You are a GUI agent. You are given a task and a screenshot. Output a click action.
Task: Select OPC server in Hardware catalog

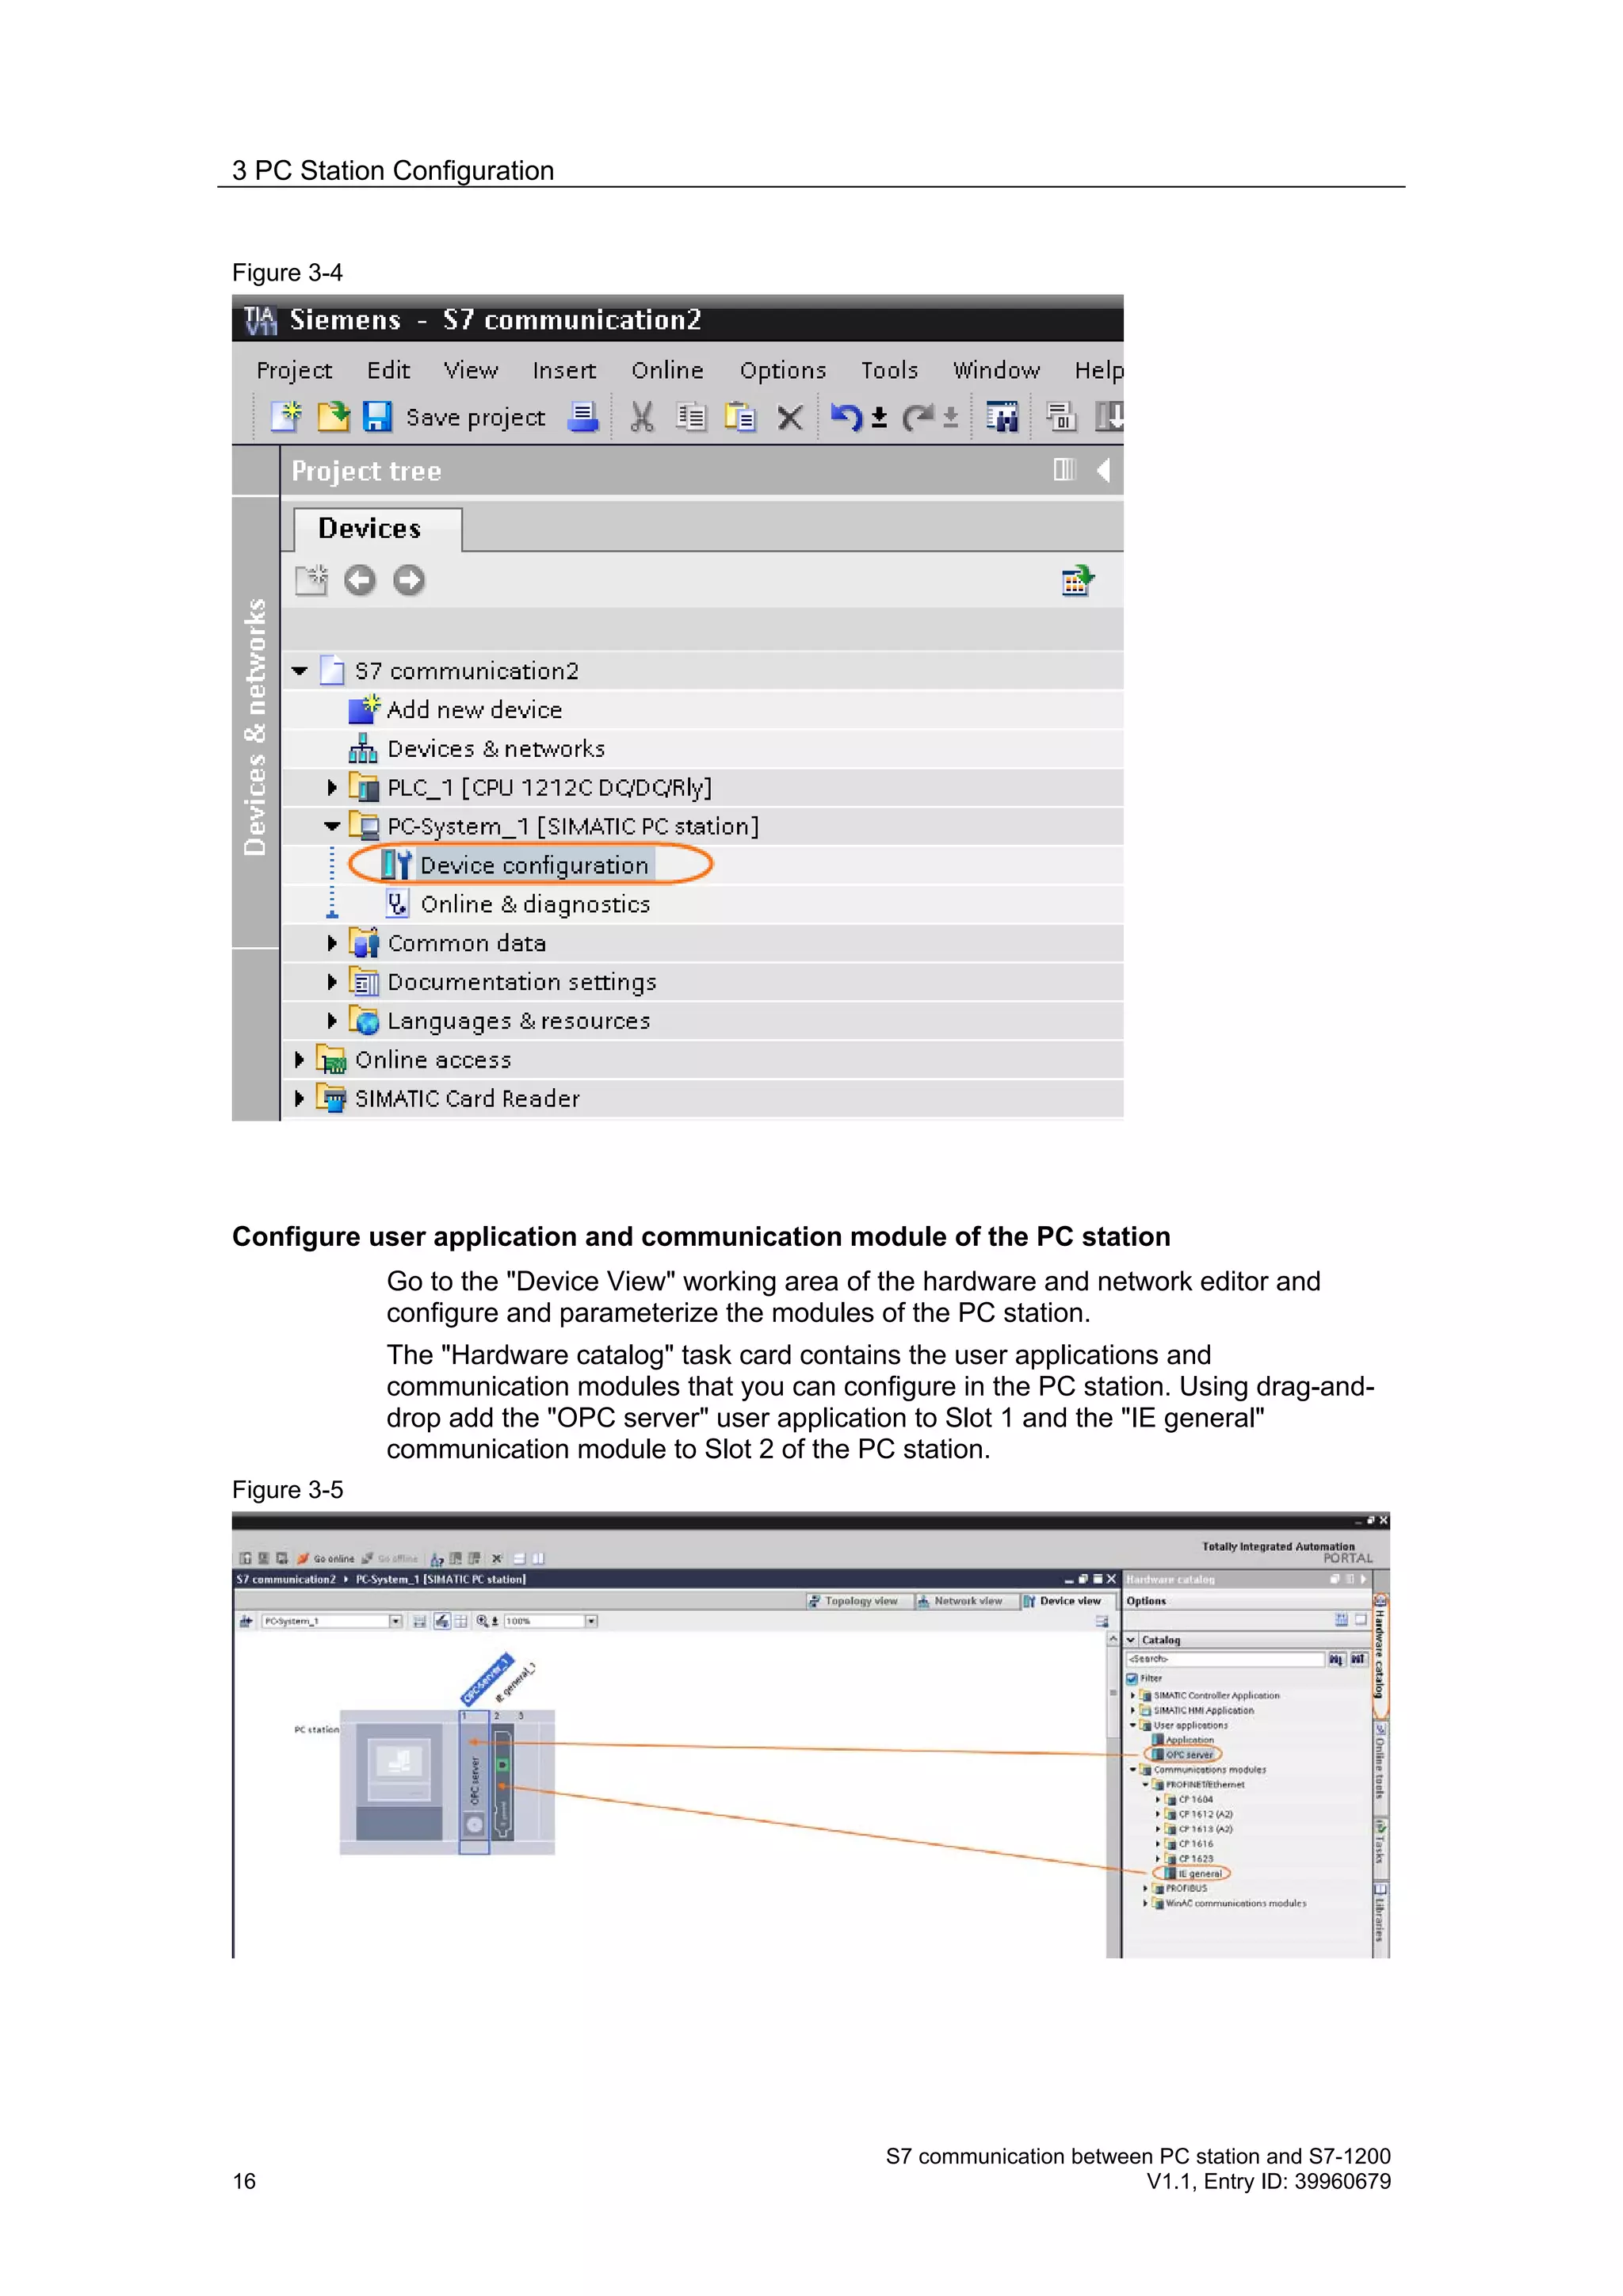pos(1189,1755)
